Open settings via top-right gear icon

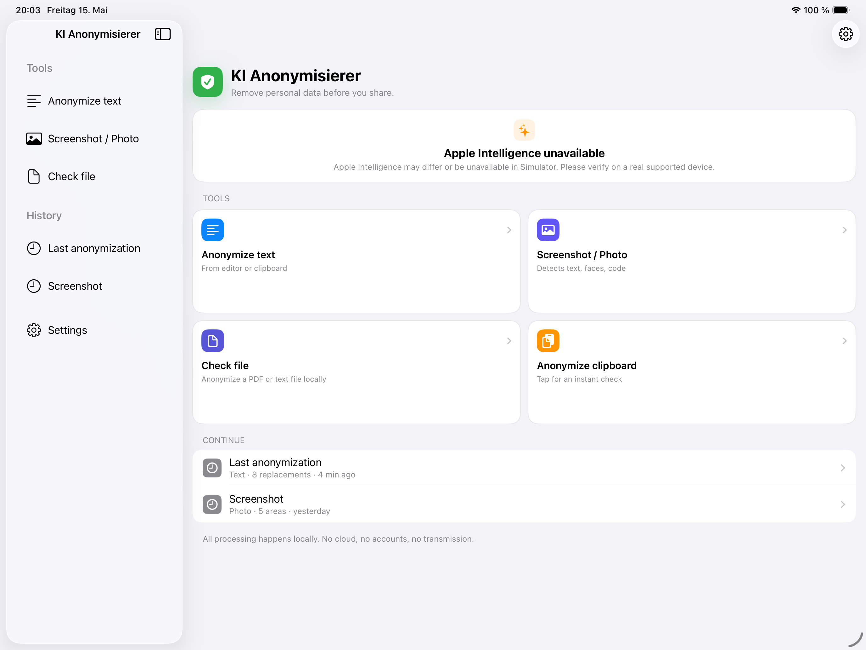(x=846, y=34)
